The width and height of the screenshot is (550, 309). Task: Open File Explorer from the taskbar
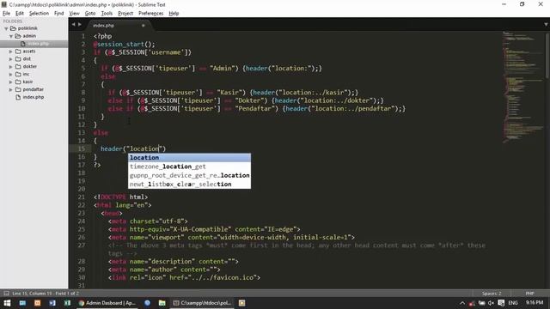[162, 303]
